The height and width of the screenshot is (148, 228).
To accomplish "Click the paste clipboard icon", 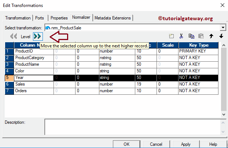I will tap(201, 36).
